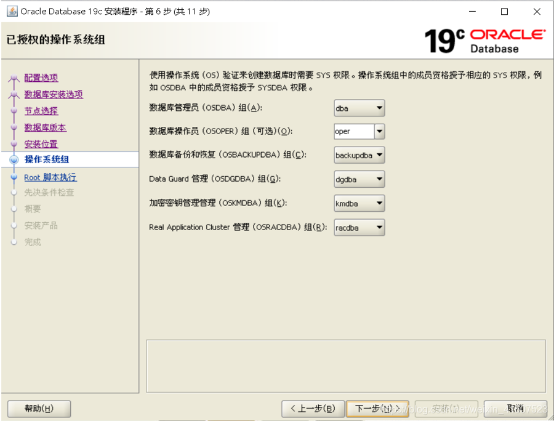
Task: Click the message area at the bottom
Action: tap(346, 366)
